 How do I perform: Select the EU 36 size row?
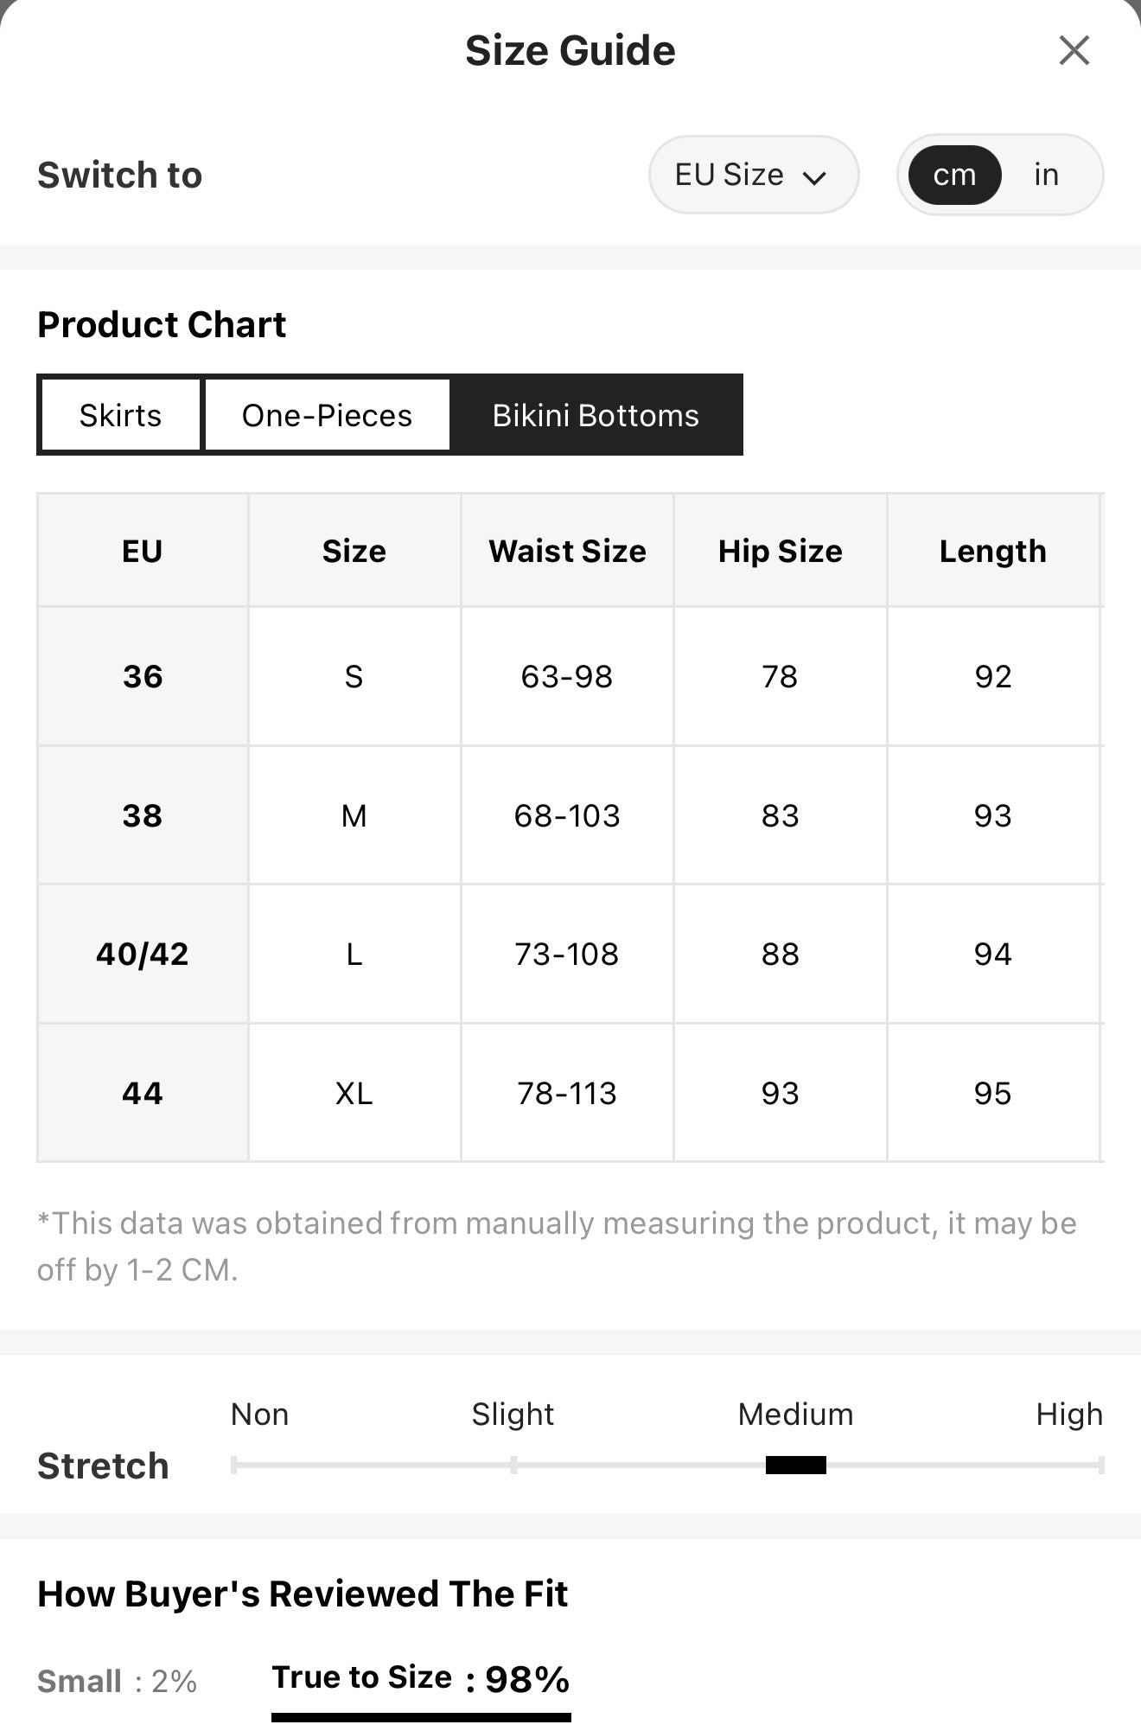[x=570, y=676]
